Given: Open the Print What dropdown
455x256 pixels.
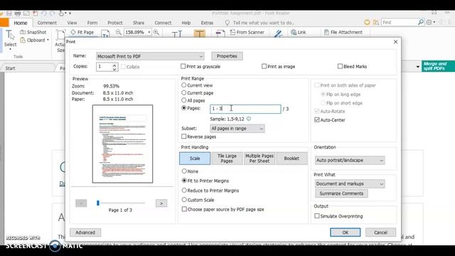Looking at the screenshot, I should click(350, 183).
